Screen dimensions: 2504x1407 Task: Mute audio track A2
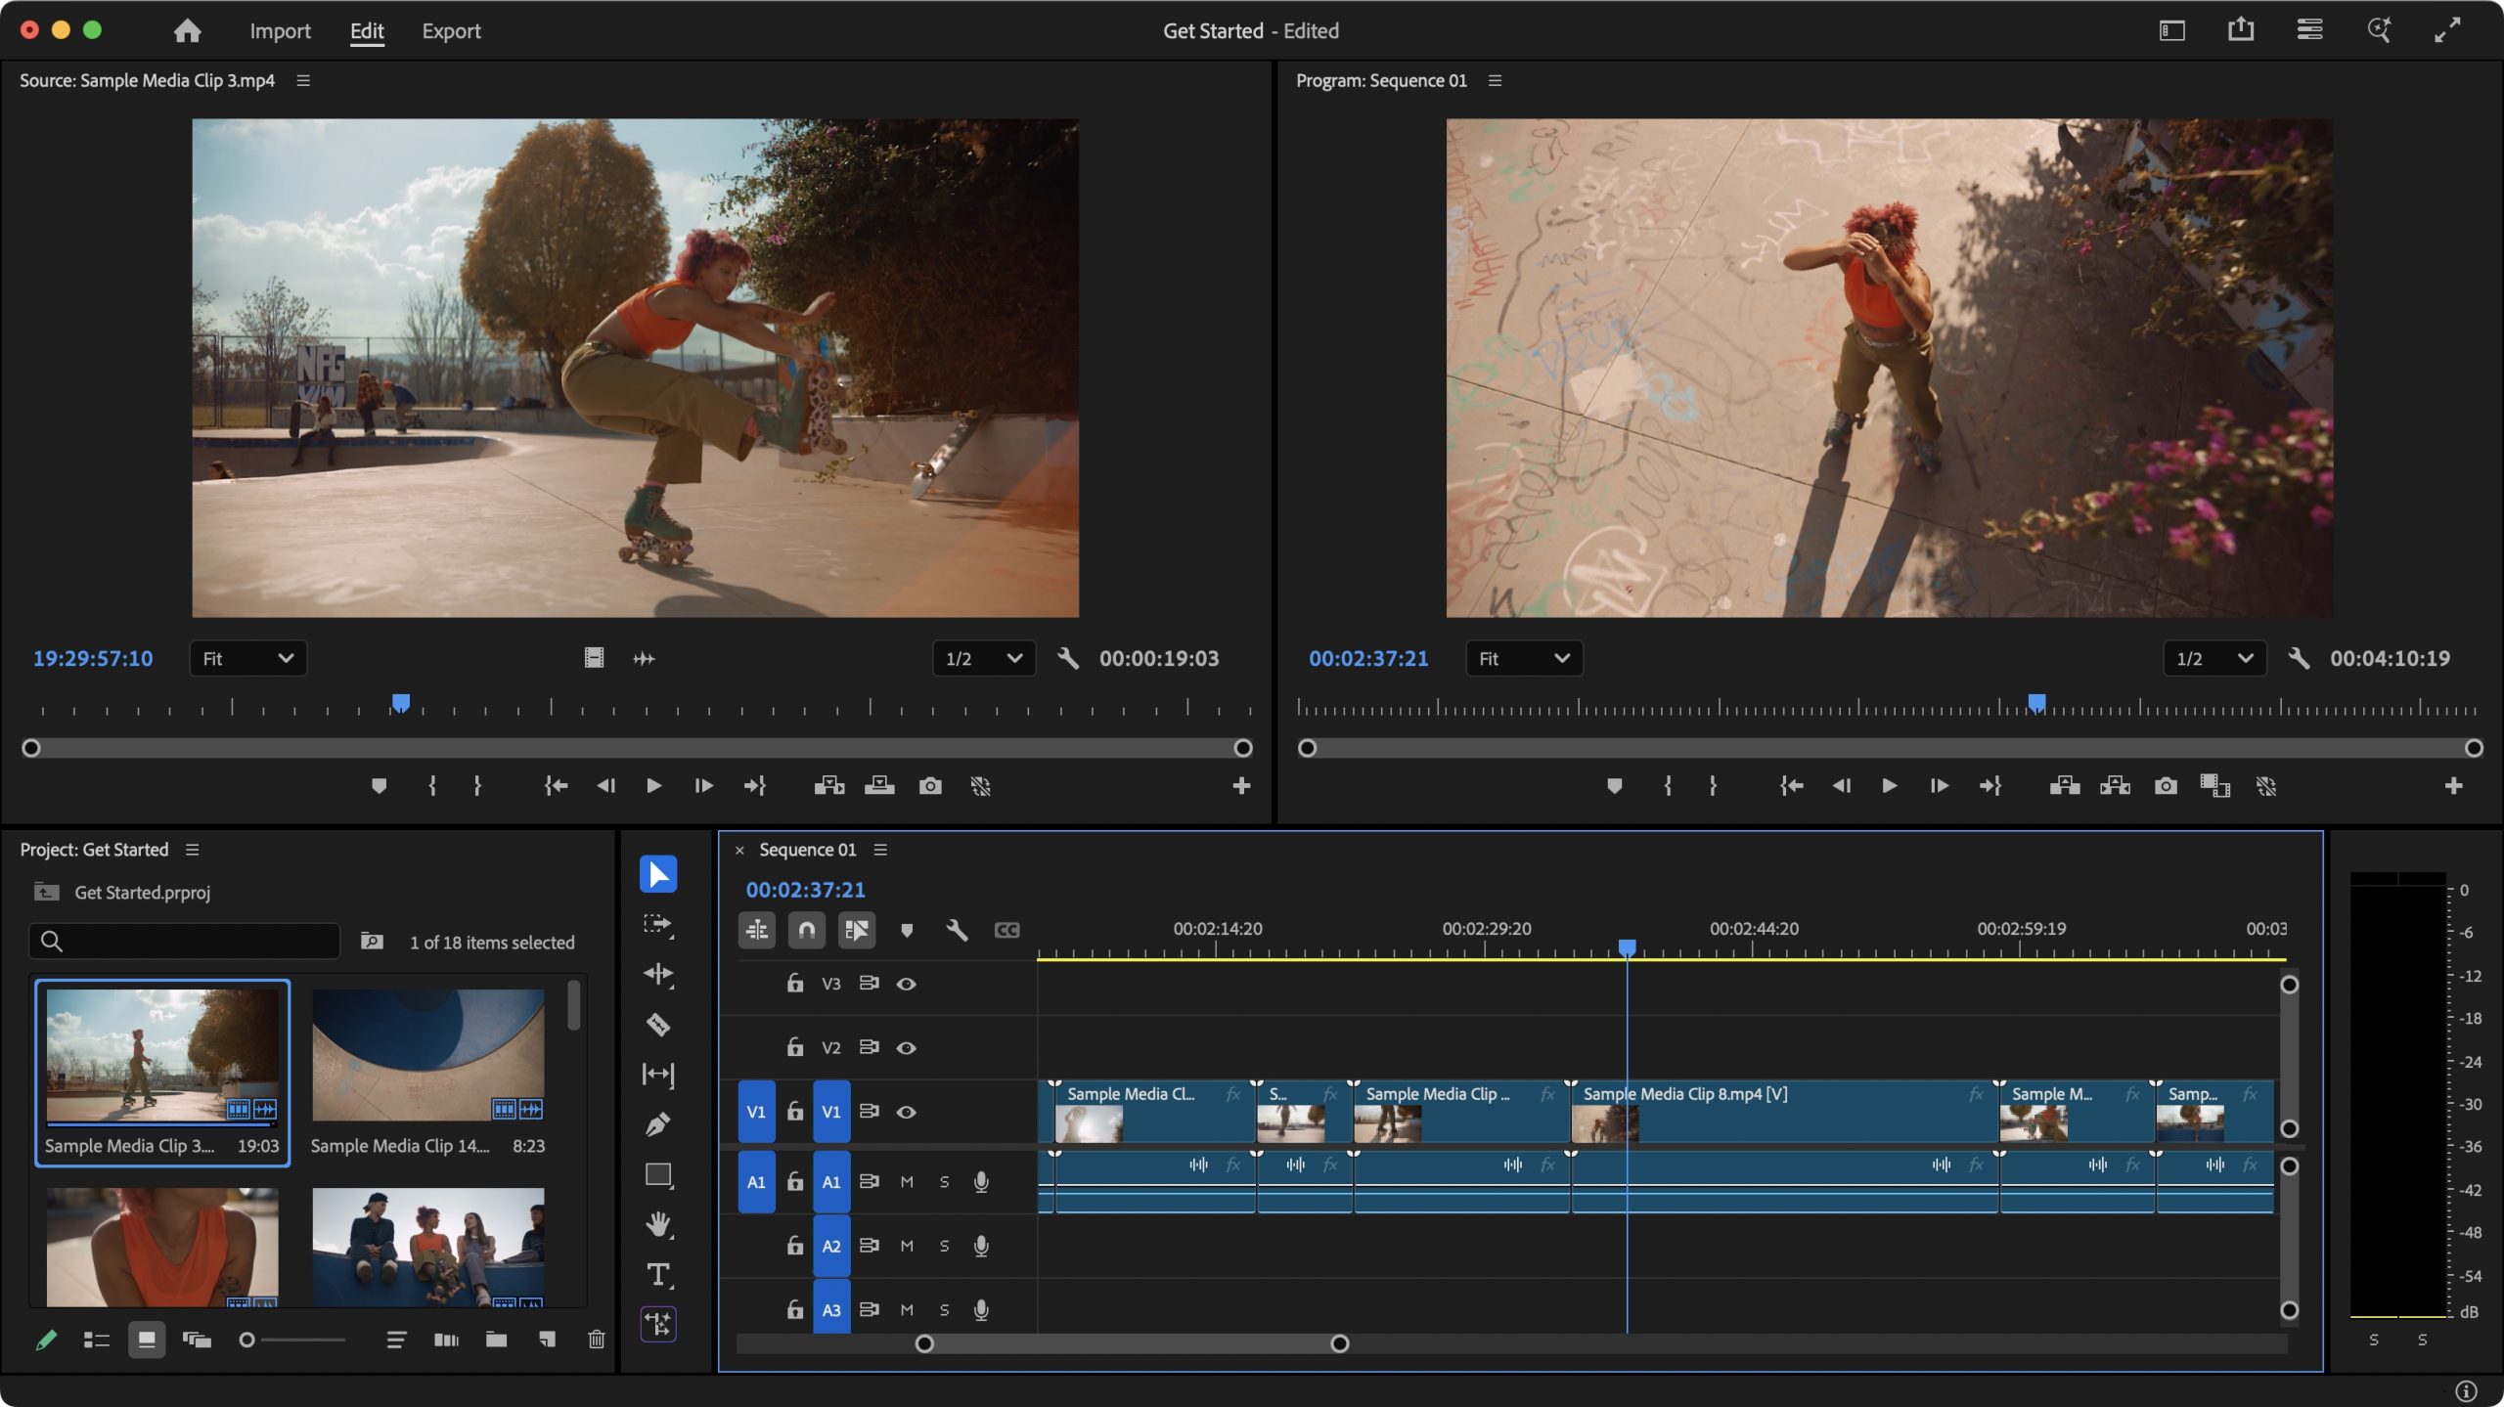pyautogui.click(x=907, y=1245)
